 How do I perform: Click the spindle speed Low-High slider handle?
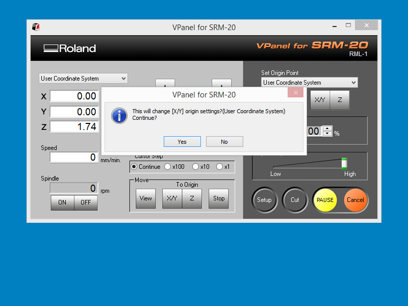[x=344, y=163]
